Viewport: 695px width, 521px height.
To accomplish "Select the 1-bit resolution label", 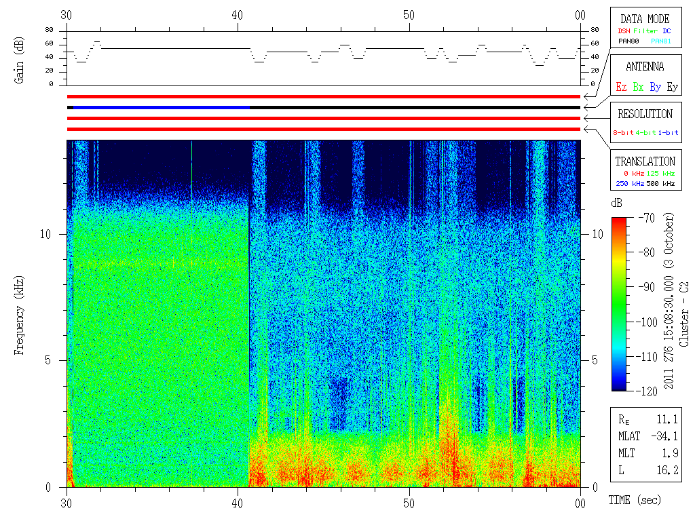I will coord(668,132).
